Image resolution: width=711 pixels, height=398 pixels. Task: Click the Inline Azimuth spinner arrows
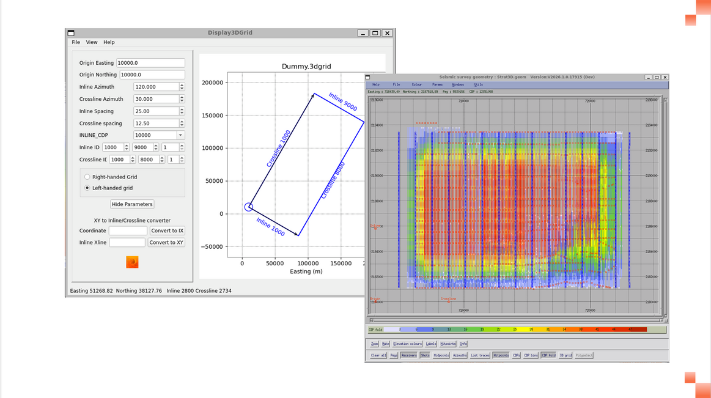click(x=182, y=87)
